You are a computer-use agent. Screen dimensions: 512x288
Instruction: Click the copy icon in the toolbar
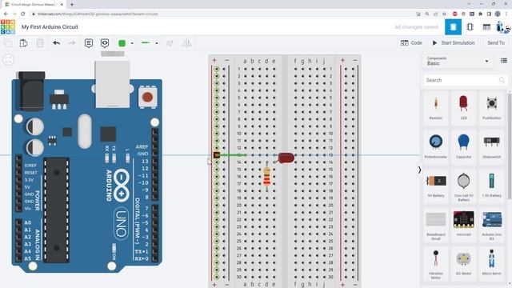[x=8, y=43]
